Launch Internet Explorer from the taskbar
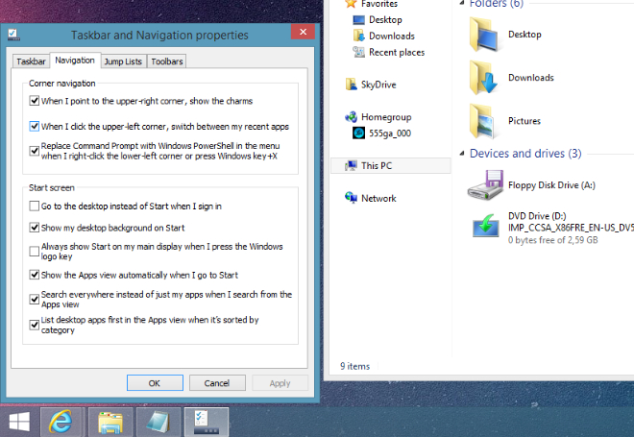Viewport: 634px width, 437px height. [x=61, y=422]
